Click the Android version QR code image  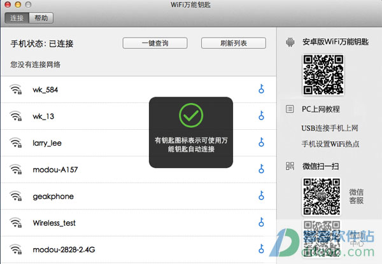coord(323,74)
